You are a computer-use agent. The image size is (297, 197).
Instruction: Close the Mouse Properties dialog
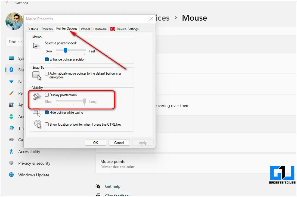point(151,18)
